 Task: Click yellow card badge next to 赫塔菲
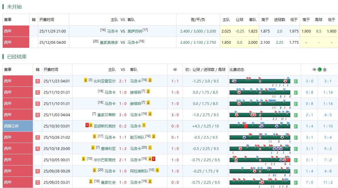(x=148, y=92)
